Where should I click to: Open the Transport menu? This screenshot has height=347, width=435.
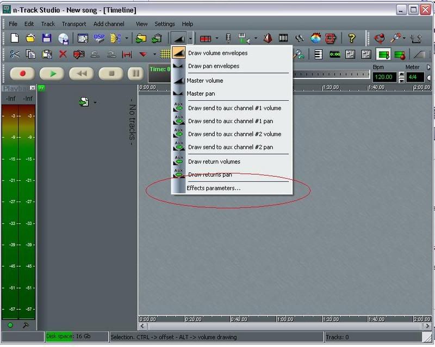click(74, 24)
